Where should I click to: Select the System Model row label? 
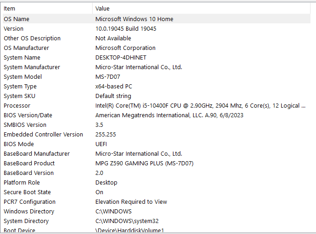23,77
